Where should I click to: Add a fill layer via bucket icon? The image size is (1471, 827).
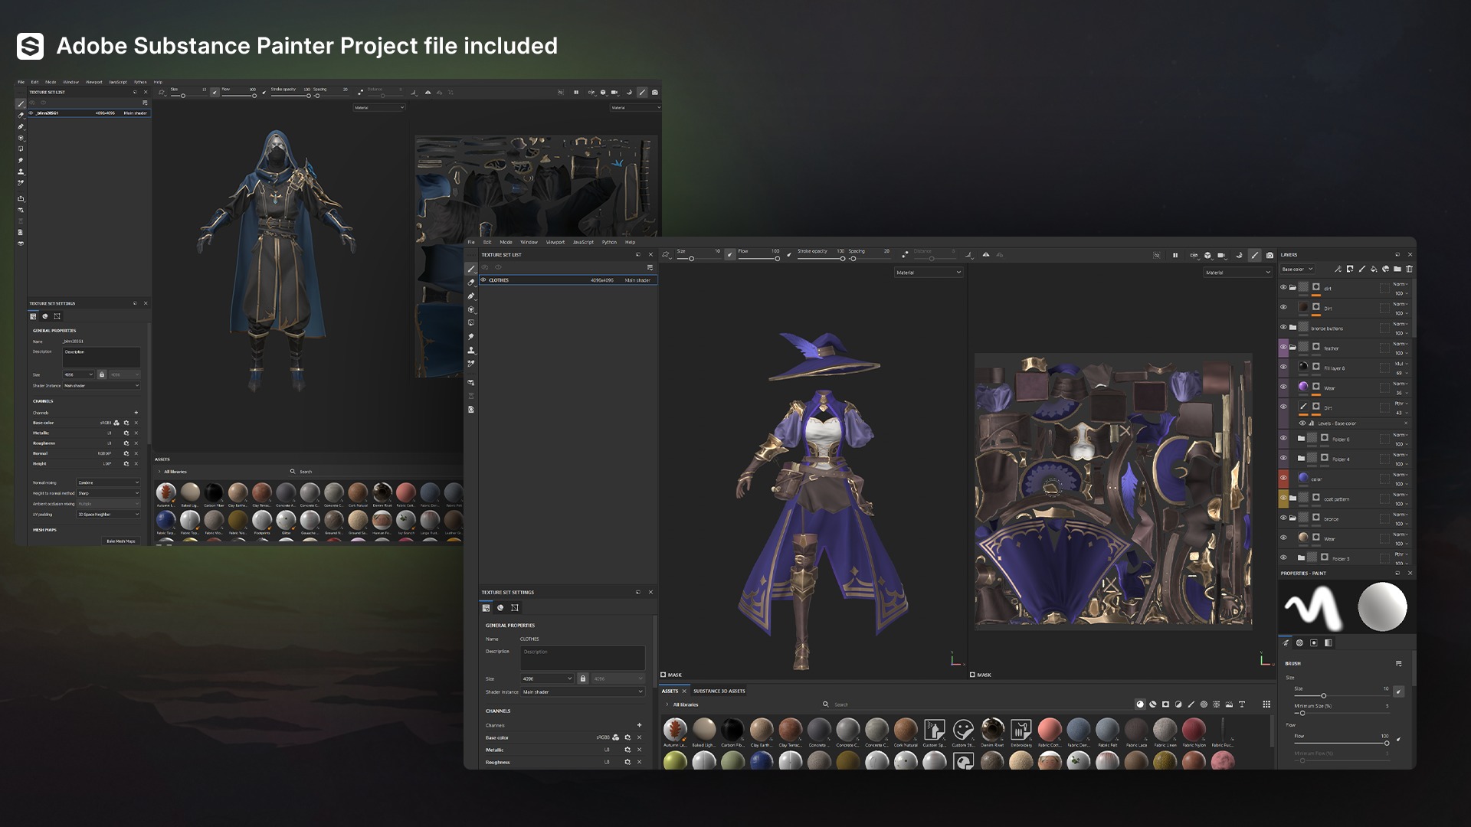point(1374,269)
